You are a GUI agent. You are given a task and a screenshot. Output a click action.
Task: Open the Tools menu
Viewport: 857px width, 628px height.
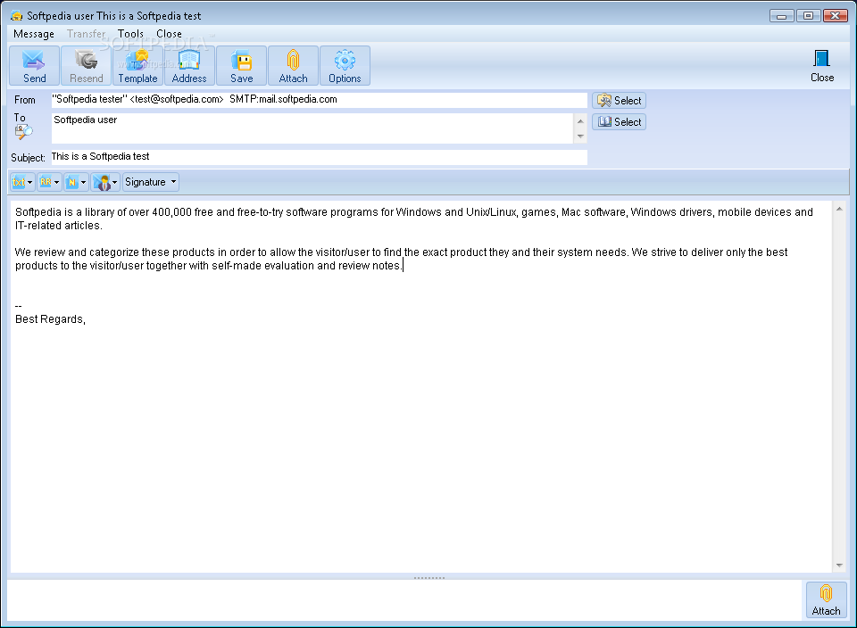click(x=130, y=34)
